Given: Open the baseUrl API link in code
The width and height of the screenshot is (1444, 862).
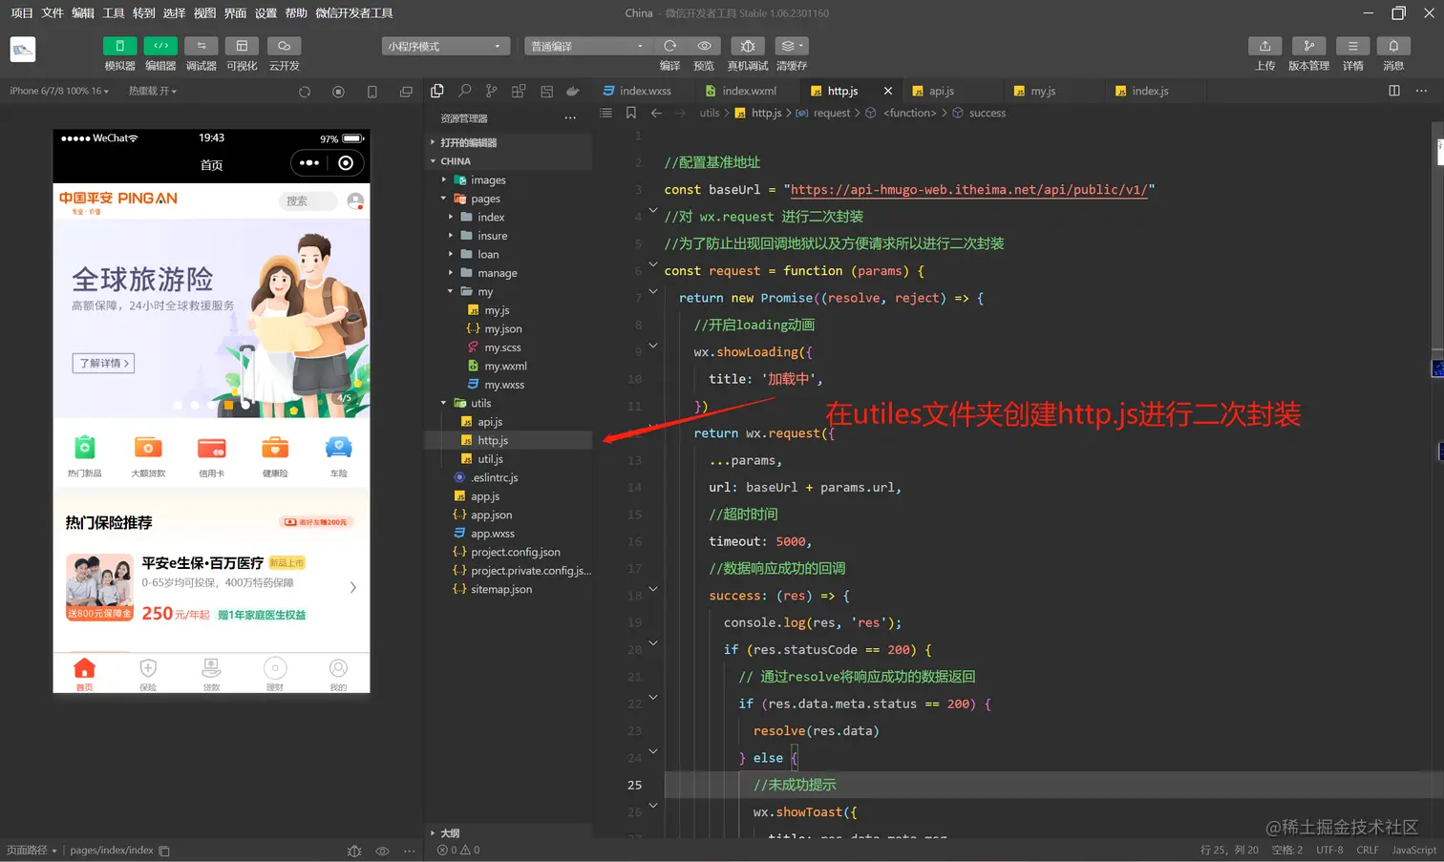Looking at the screenshot, I should point(968,190).
